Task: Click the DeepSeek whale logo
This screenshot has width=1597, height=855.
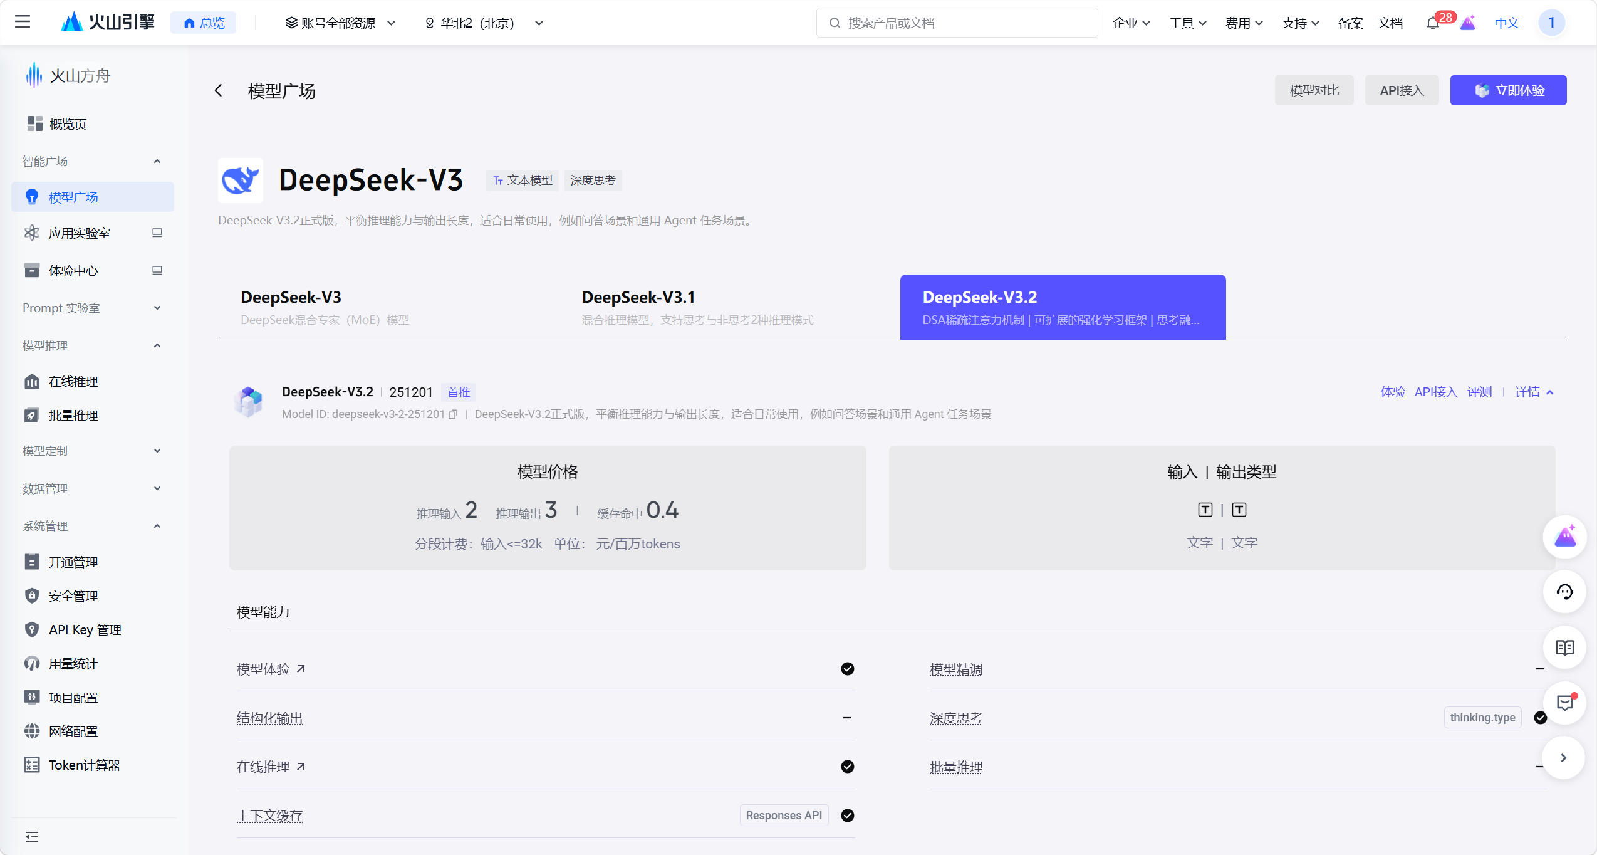Action: (241, 181)
